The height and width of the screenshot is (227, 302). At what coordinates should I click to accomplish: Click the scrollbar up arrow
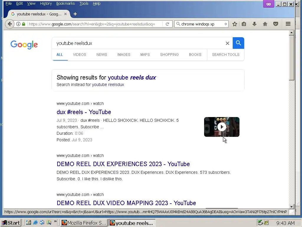point(292,33)
